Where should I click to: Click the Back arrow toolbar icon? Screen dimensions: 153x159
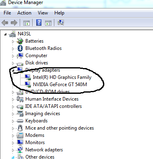point(5,23)
